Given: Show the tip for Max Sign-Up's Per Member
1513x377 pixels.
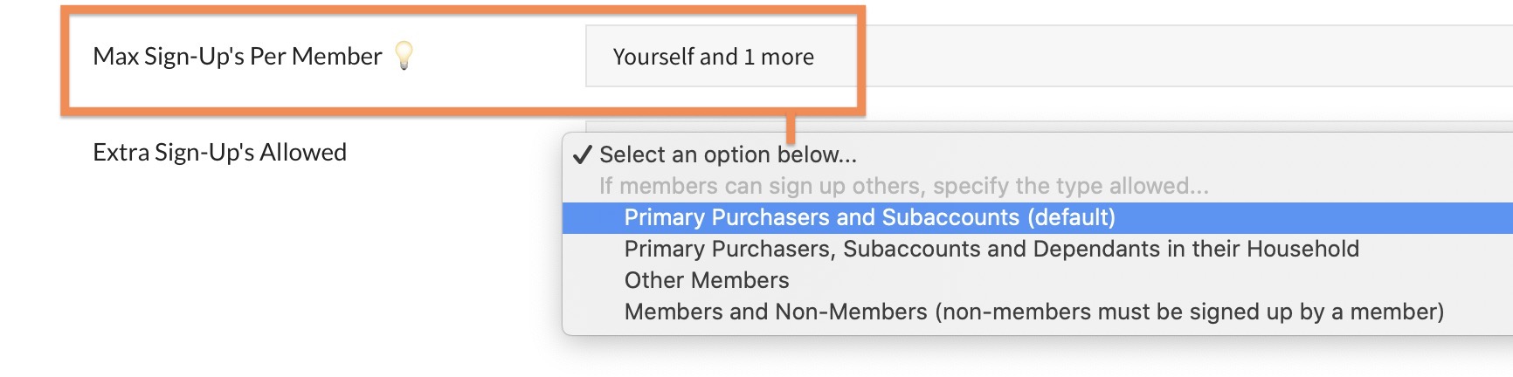Looking at the screenshot, I should [x=404, y=56].
